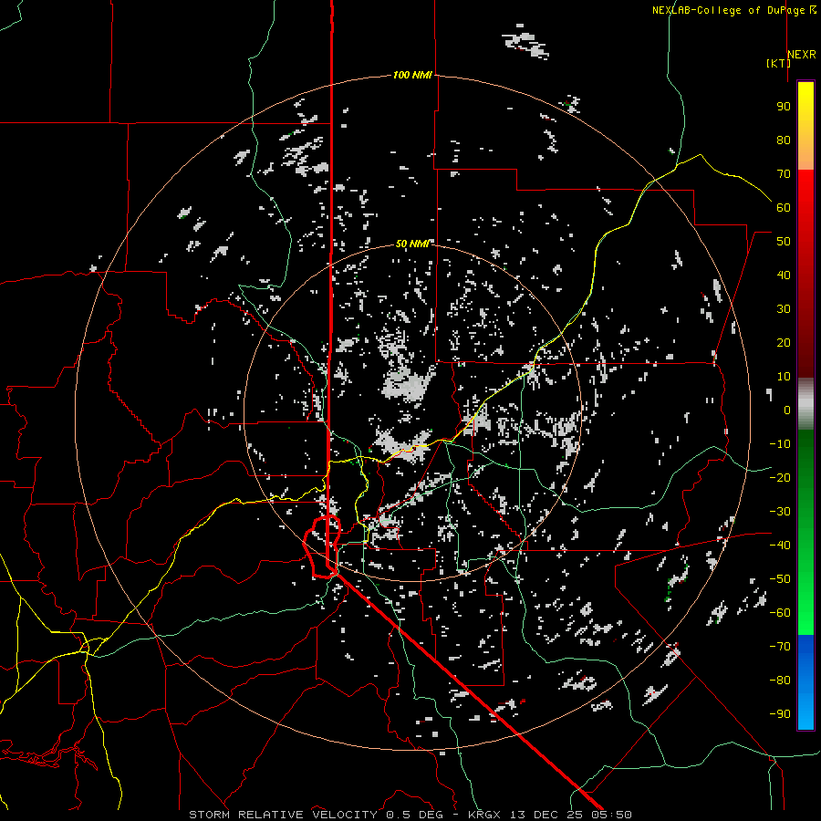The image size is (821, 821).
Task: Click the -40 value on velocity scale
Action: click(x=780, y=546)
